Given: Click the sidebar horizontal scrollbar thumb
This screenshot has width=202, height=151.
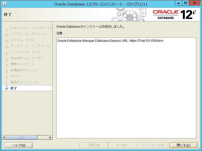Looking at the screenshot, I should point(22,137).
